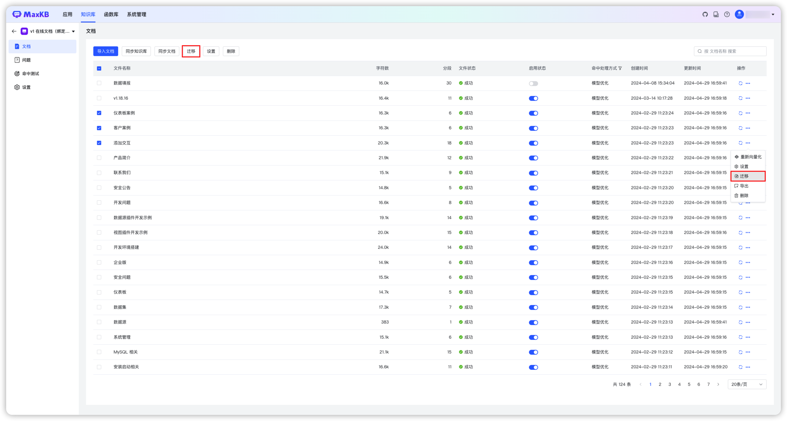Viewport: 787px width, 421px height.
Task: Open 命中测试 in the sidebar
Action: click(x=31, y=74)
